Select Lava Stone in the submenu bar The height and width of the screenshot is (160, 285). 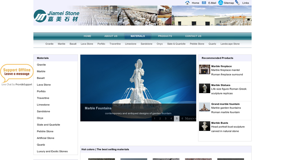click(x=87, y=44)
